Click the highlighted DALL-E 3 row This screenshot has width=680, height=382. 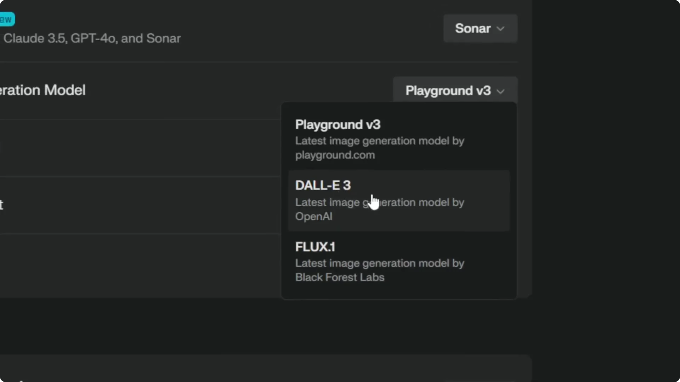point(398,200)
